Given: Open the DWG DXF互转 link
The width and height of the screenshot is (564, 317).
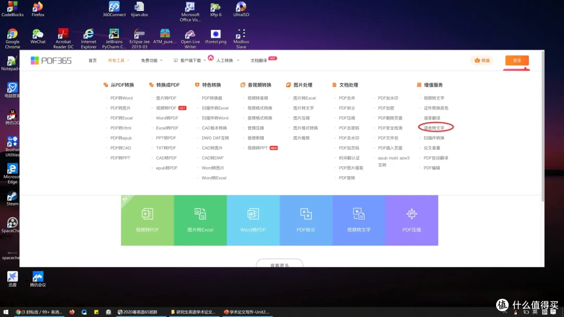Looking at the screenshot, I should 215,138.
